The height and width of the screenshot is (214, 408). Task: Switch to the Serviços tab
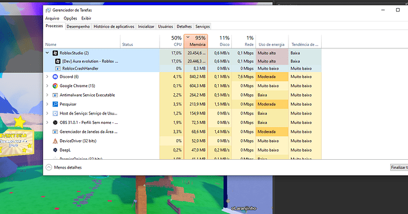[202, 27]
